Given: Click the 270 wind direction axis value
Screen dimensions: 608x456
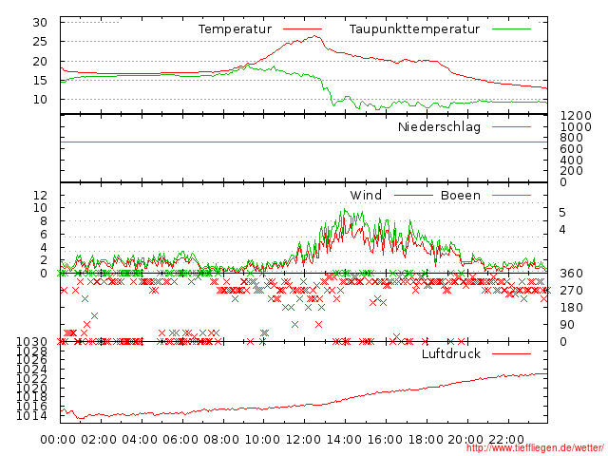Looking at the screenshot, I should pos(572,291).
